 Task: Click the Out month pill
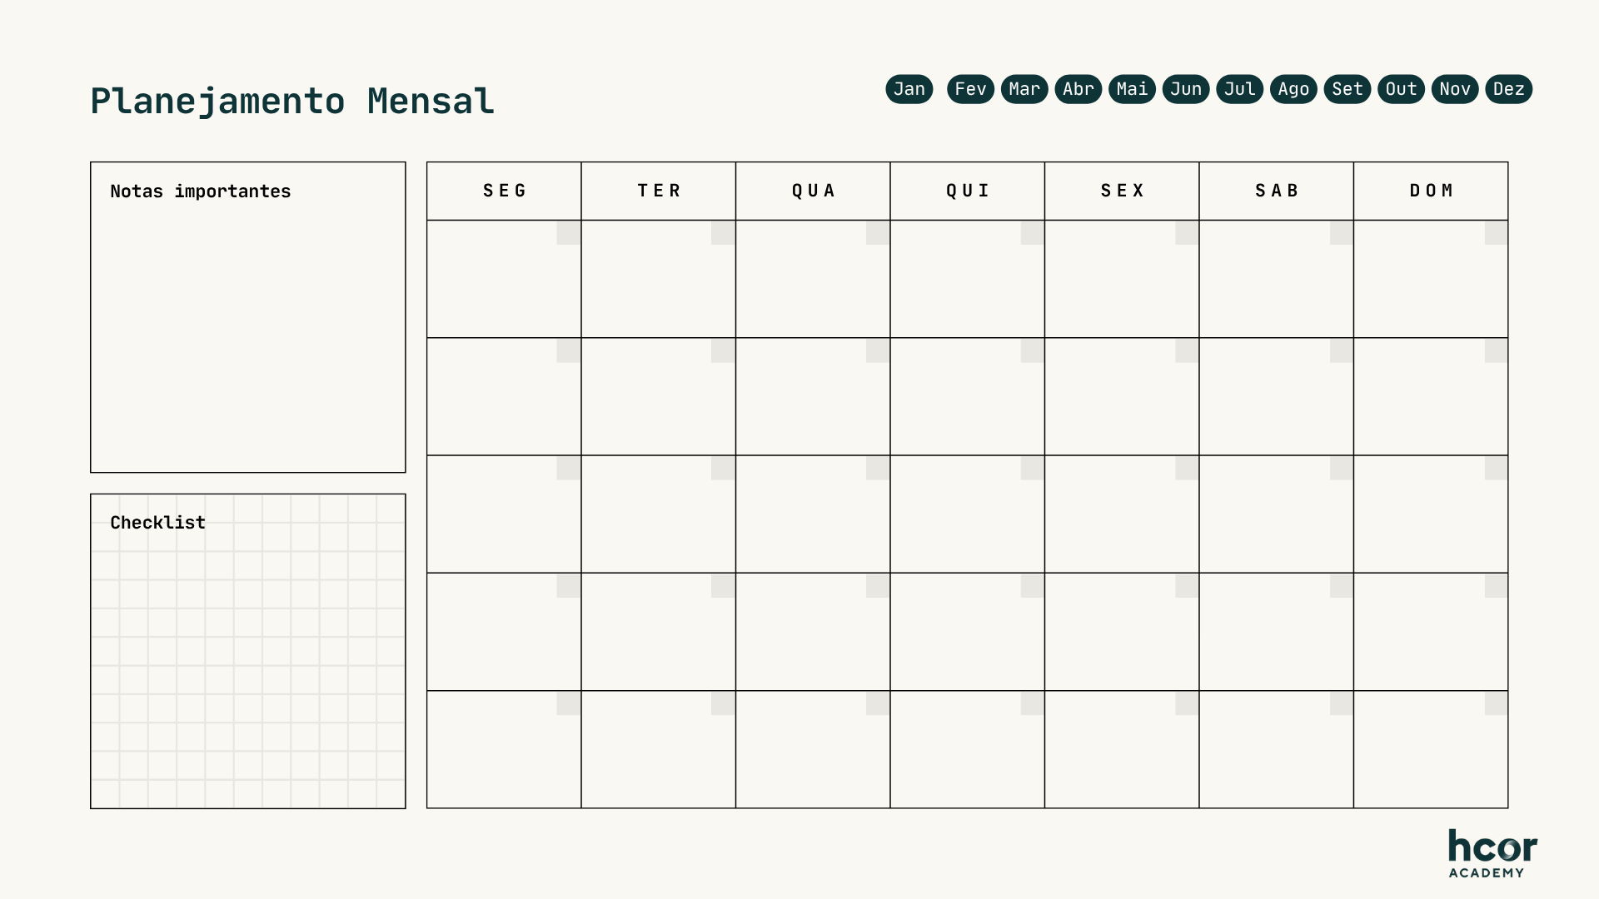1402,89
